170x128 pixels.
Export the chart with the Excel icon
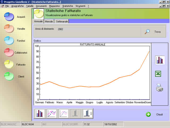[158, 74]
